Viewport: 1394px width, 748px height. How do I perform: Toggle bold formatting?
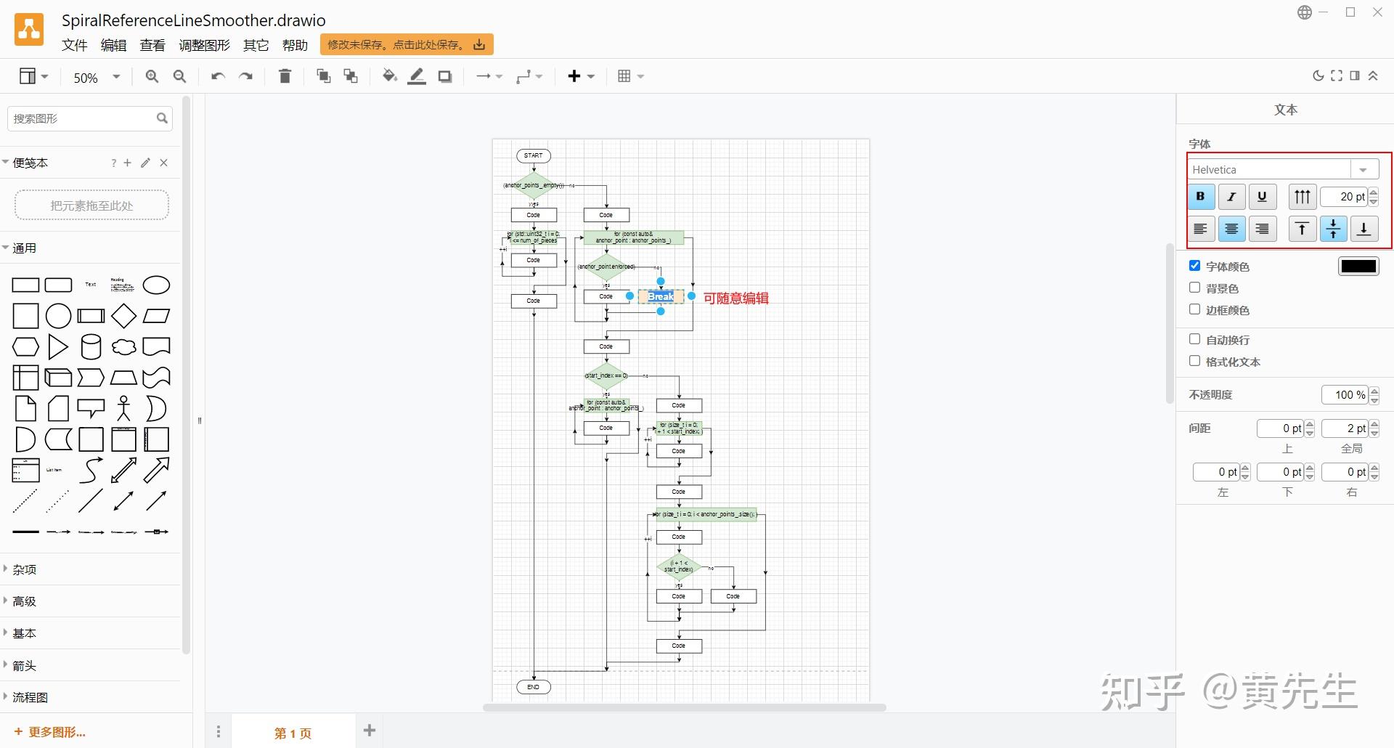click(x=1201, y=197)
